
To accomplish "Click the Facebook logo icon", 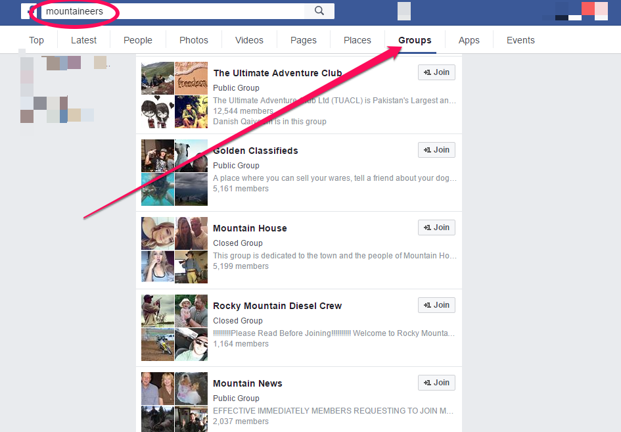I will click(x=29, y=11).
